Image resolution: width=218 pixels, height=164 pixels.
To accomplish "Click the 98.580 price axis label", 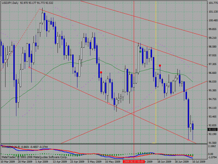I will click(213, 47).
